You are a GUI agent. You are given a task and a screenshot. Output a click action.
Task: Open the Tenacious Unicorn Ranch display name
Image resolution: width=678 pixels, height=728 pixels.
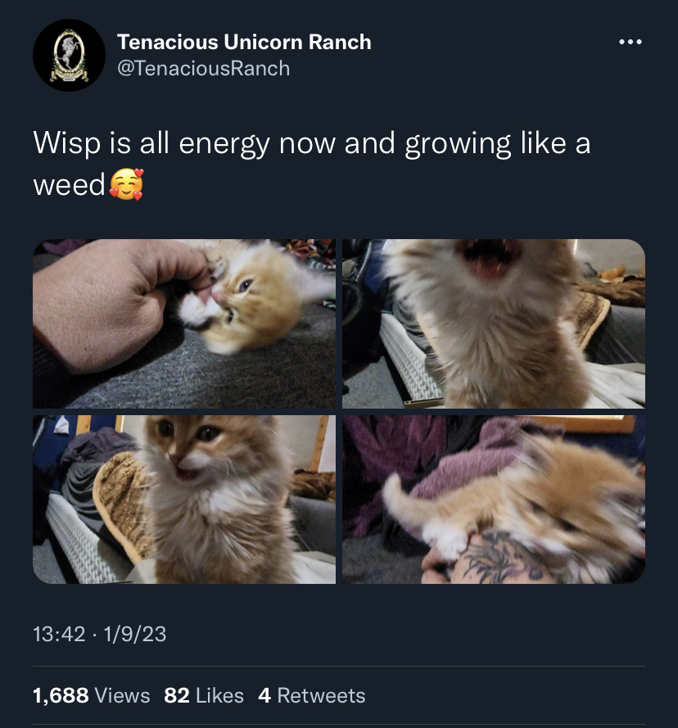click(x=244, y=42)
